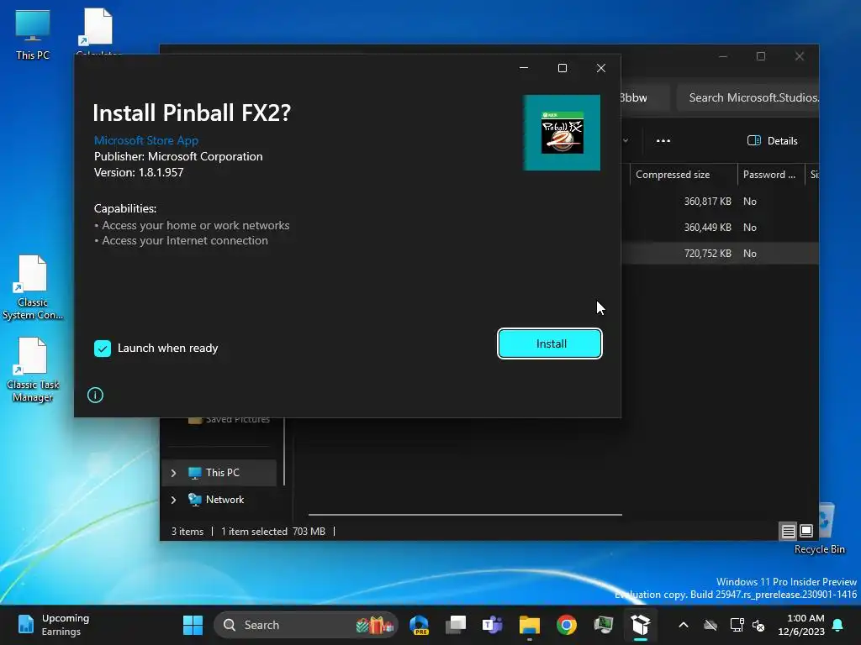Click the App Installer taskbar icon

click(x=640, y=625)
